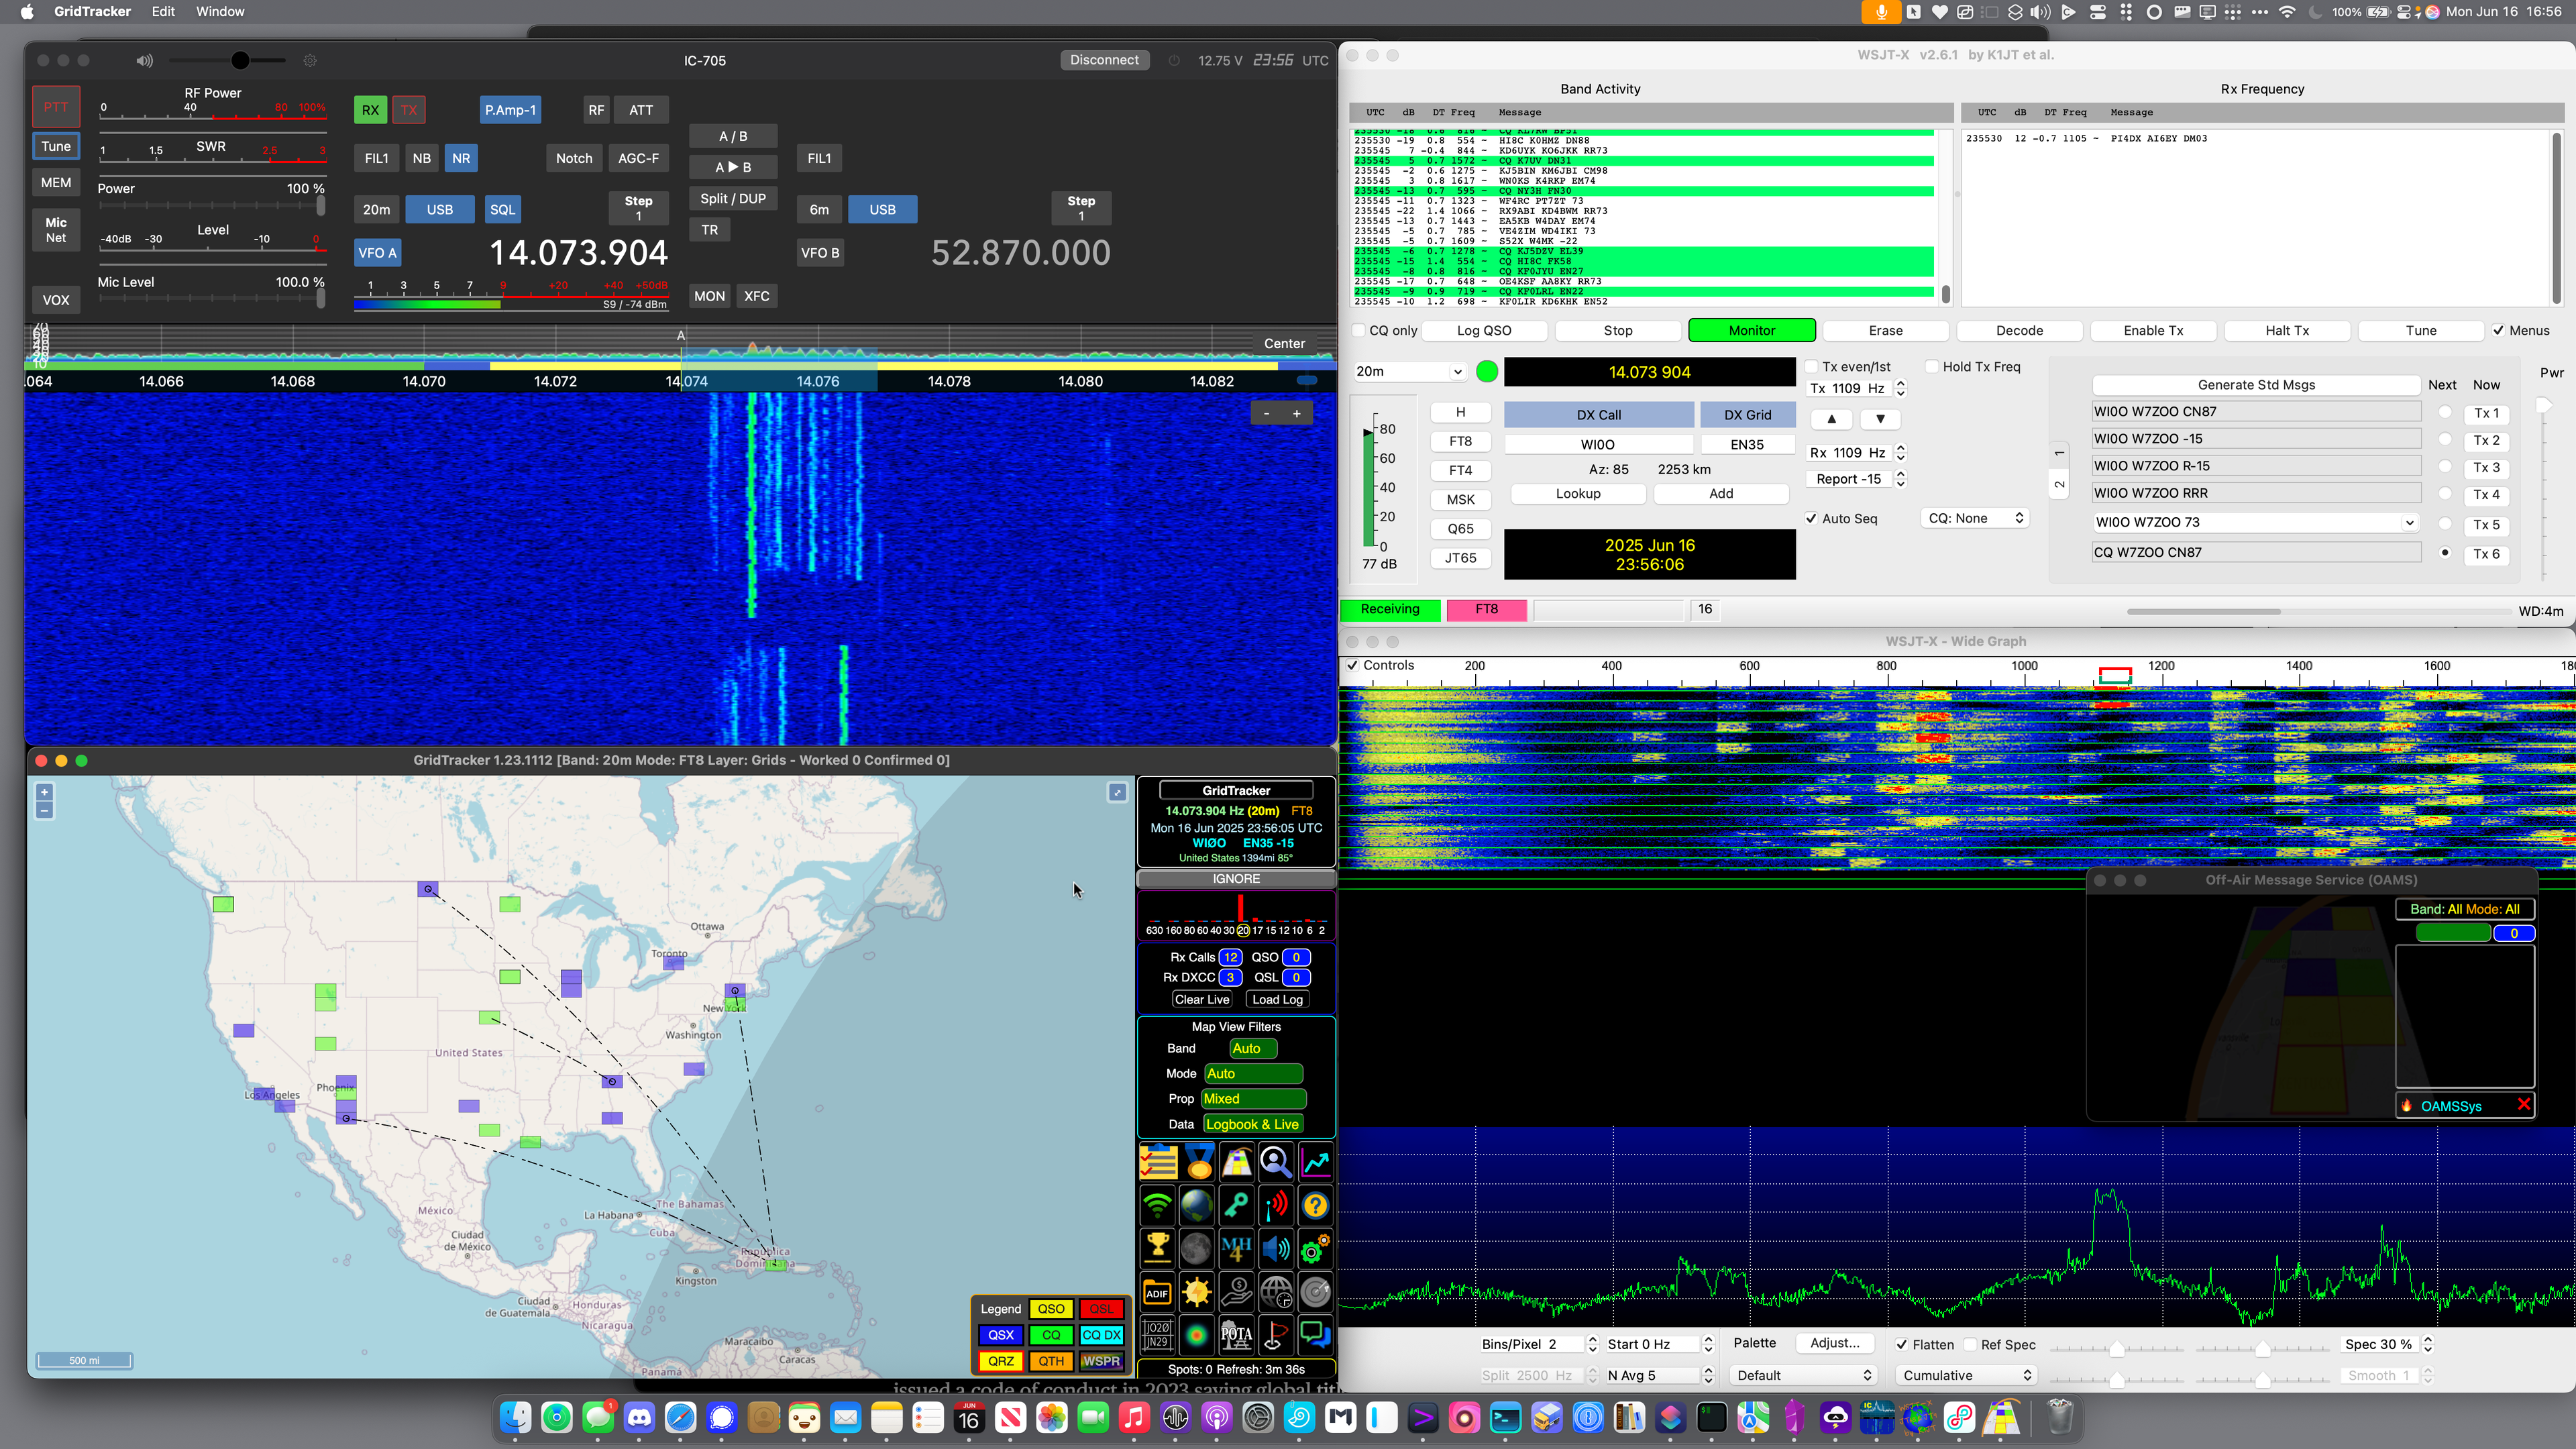
Task: Click the Earth globe icon in GridTracker
Action: [x=1197, y=1206]
